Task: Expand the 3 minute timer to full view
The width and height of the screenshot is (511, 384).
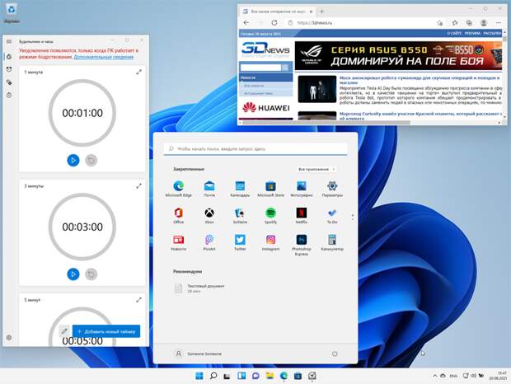Action: (x=138, y=186)
